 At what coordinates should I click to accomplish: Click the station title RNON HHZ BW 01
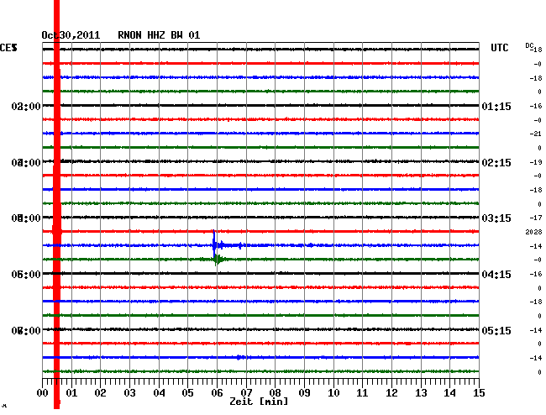tap(159, 35)
